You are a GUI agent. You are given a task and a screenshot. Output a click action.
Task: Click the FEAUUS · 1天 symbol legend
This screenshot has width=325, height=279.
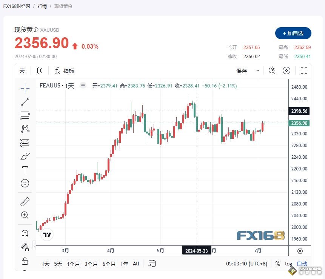click(57, 86)
